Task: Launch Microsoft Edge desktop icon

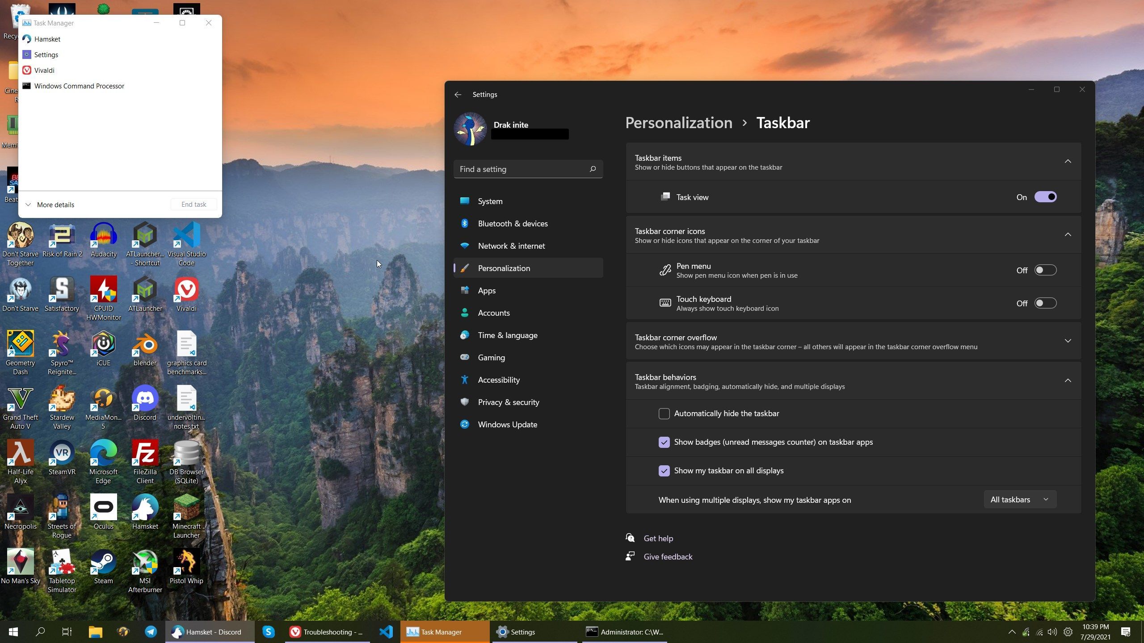Action: point(103,462)
